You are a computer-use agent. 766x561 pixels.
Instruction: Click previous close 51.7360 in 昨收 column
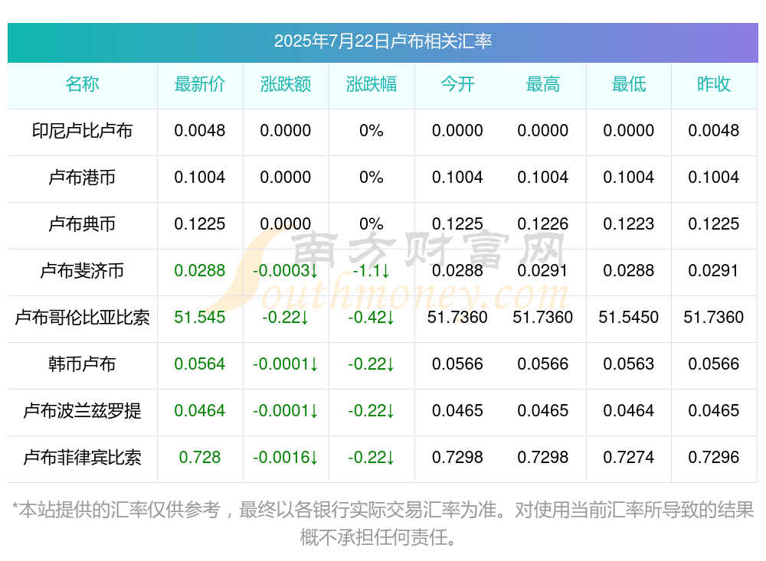coord(714,318)
